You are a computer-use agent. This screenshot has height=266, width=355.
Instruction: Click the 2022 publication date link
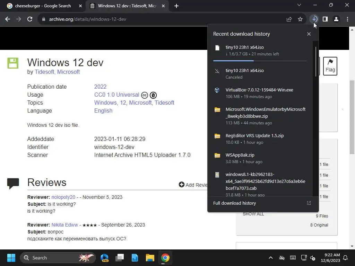coord(100,87)
